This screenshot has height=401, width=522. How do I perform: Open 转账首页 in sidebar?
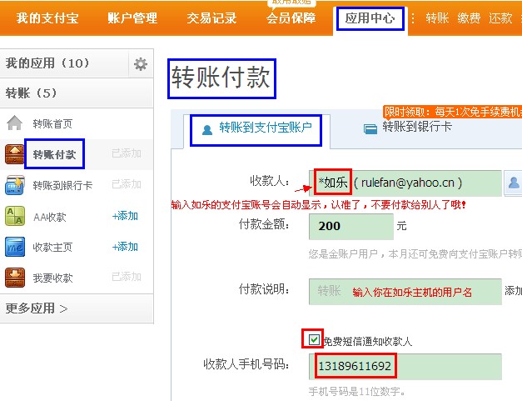click(52, 123)
